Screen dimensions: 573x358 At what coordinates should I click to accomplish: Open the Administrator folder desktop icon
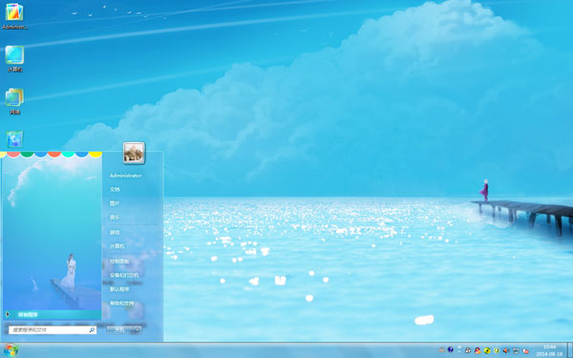click(x=14, y=15)
